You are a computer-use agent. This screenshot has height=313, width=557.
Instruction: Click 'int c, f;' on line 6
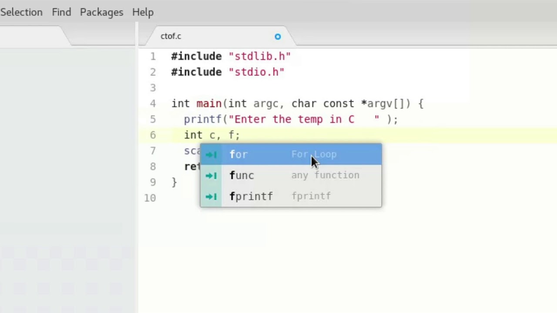(212, 135)
